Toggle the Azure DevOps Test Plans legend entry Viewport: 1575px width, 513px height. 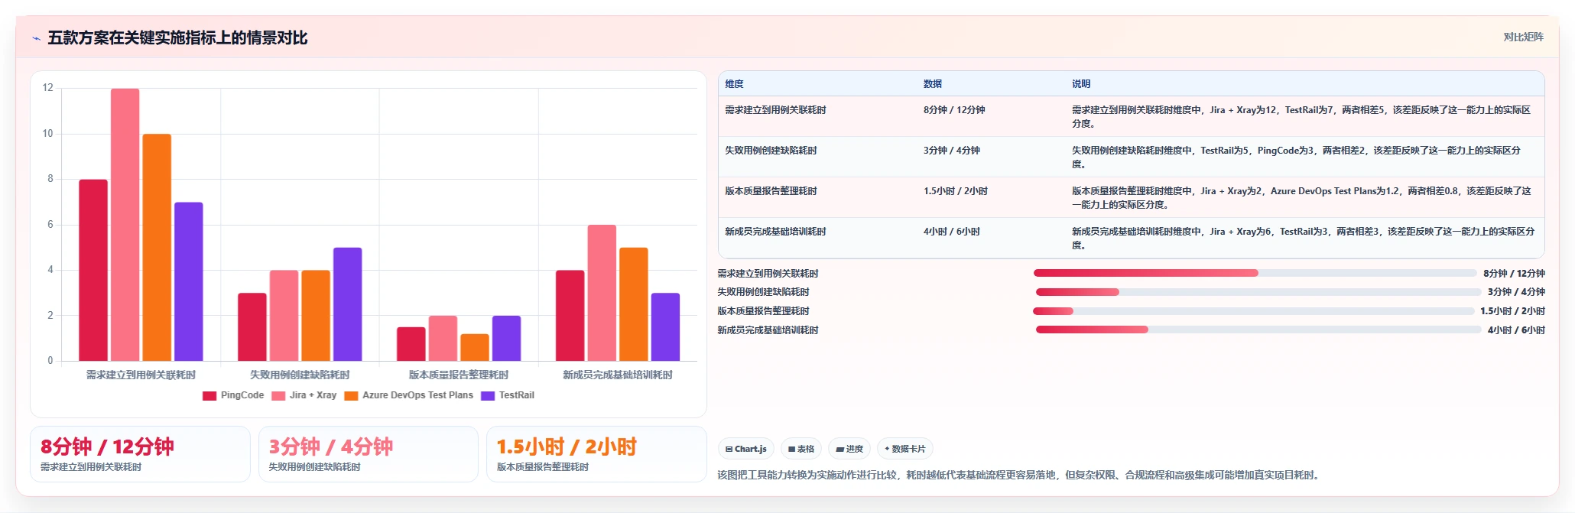pyautogui.click(x=409, y=395)
